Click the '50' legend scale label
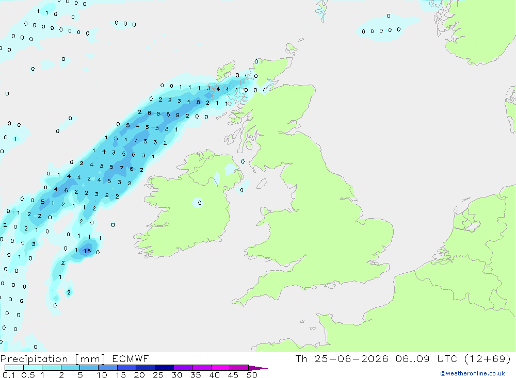 (252, 375)
